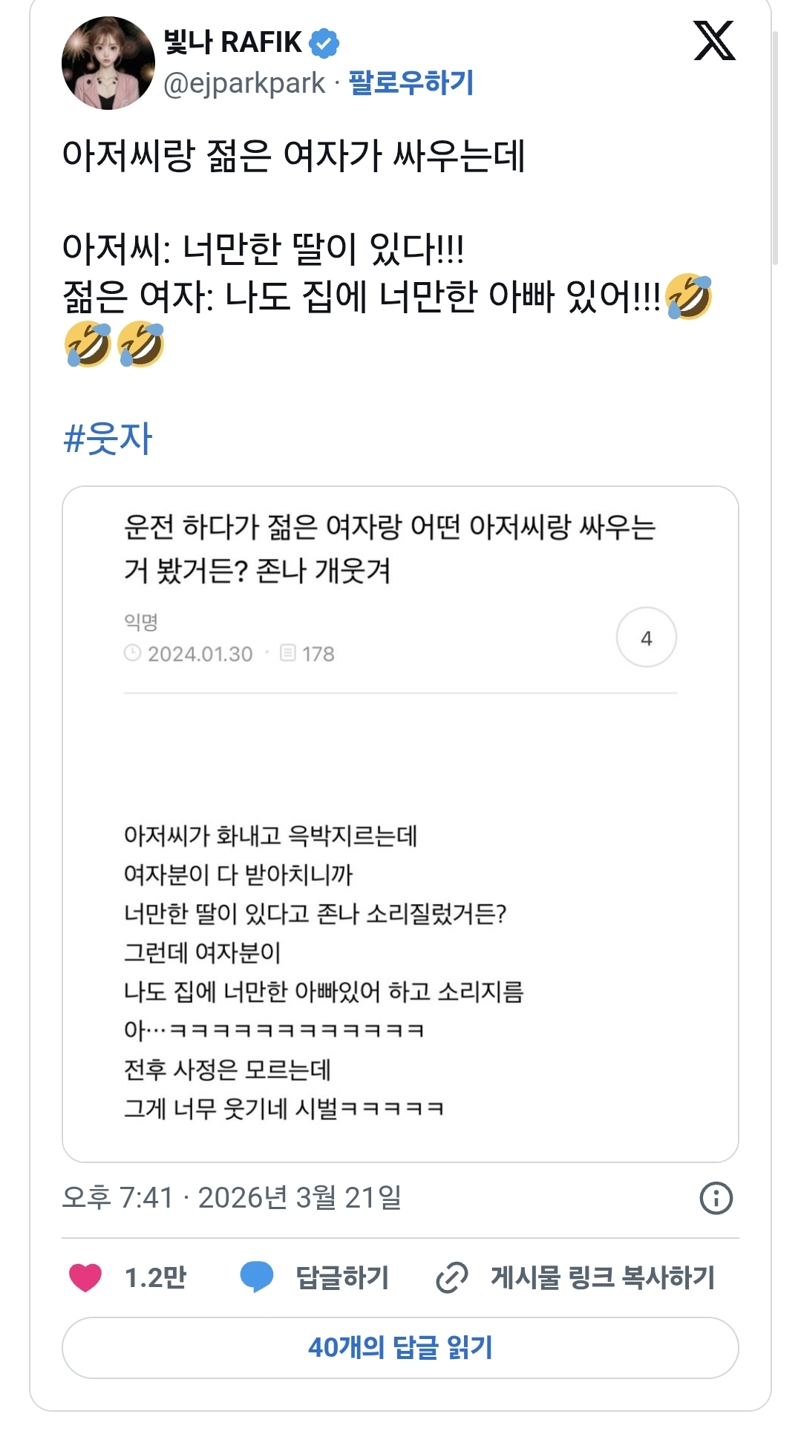The width and height of the screenshot is (801, 1434).
Task: Click the views icon beside 178
Action: 288,653
